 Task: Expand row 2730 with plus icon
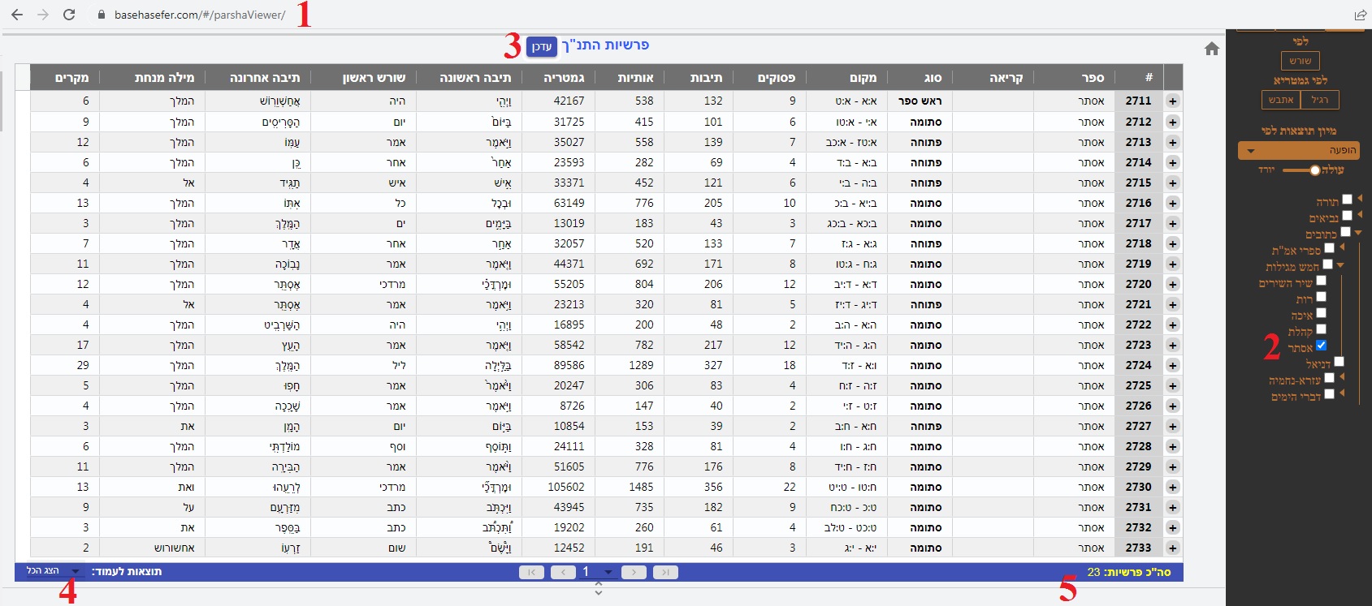1172,487
